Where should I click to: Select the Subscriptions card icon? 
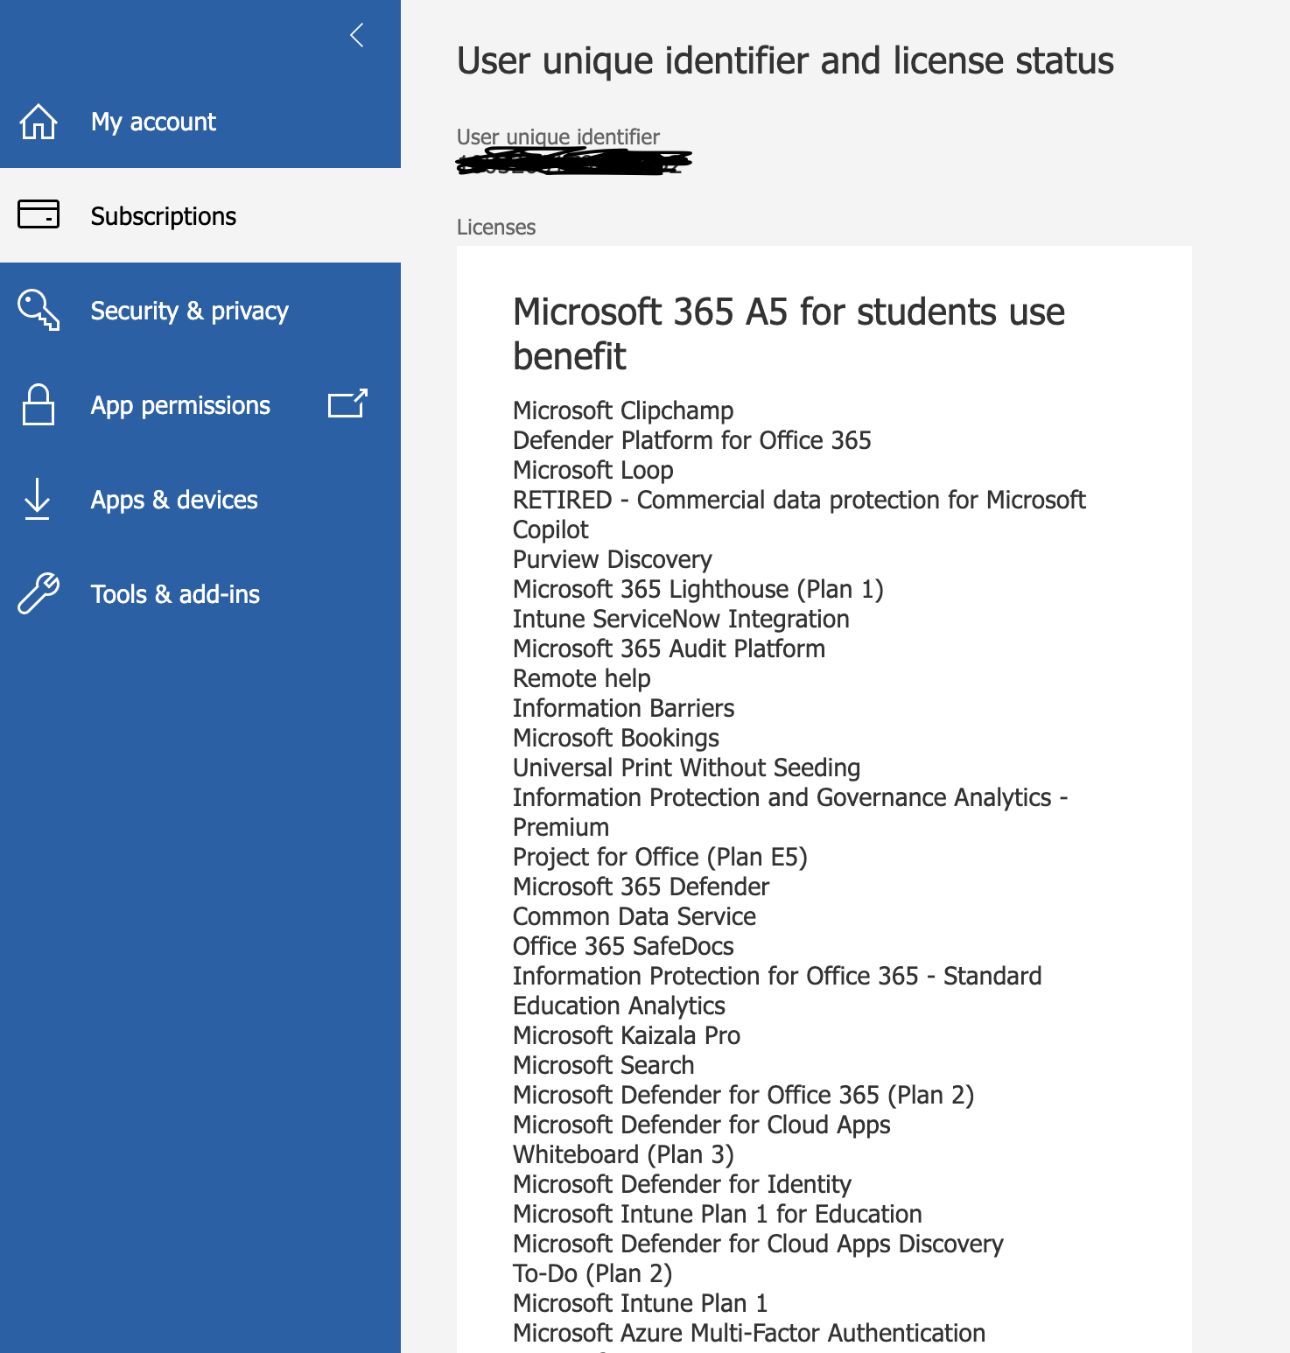pos(37,214)
